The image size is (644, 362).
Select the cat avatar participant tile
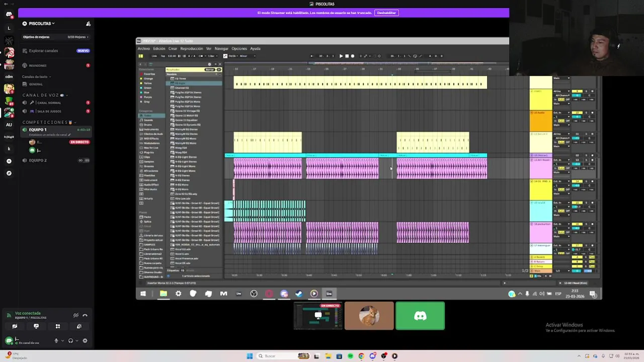(369, 316)
